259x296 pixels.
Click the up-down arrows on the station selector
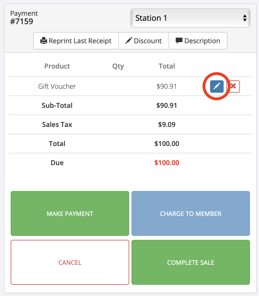pos(244,18)
